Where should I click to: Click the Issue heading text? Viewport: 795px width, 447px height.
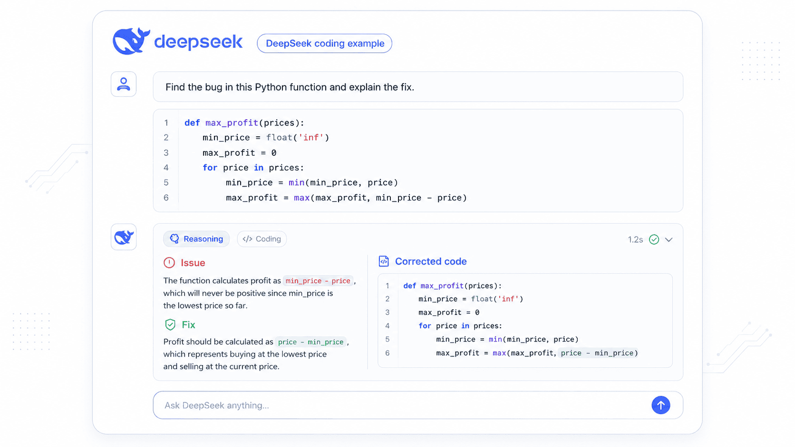(x=193, y=263)
